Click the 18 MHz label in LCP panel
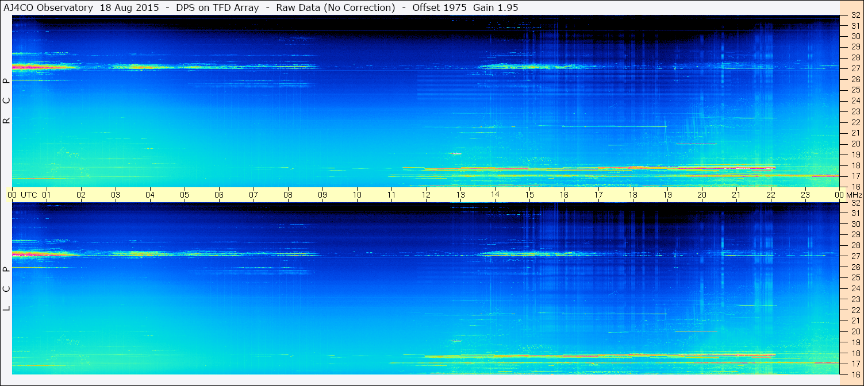The image size is (864, 386). tap(855, 353)
